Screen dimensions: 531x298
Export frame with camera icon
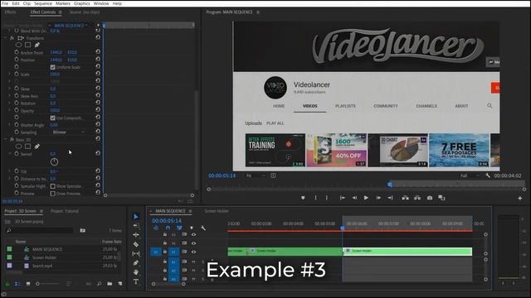[430, 198]
